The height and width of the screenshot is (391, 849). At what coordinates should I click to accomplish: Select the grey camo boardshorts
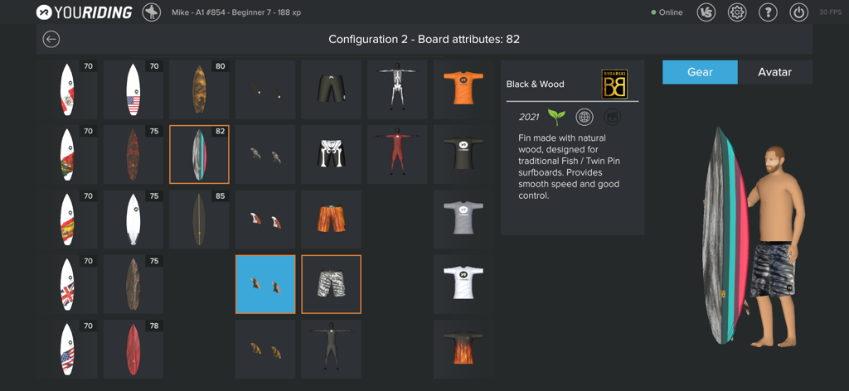tap(332, 284)
